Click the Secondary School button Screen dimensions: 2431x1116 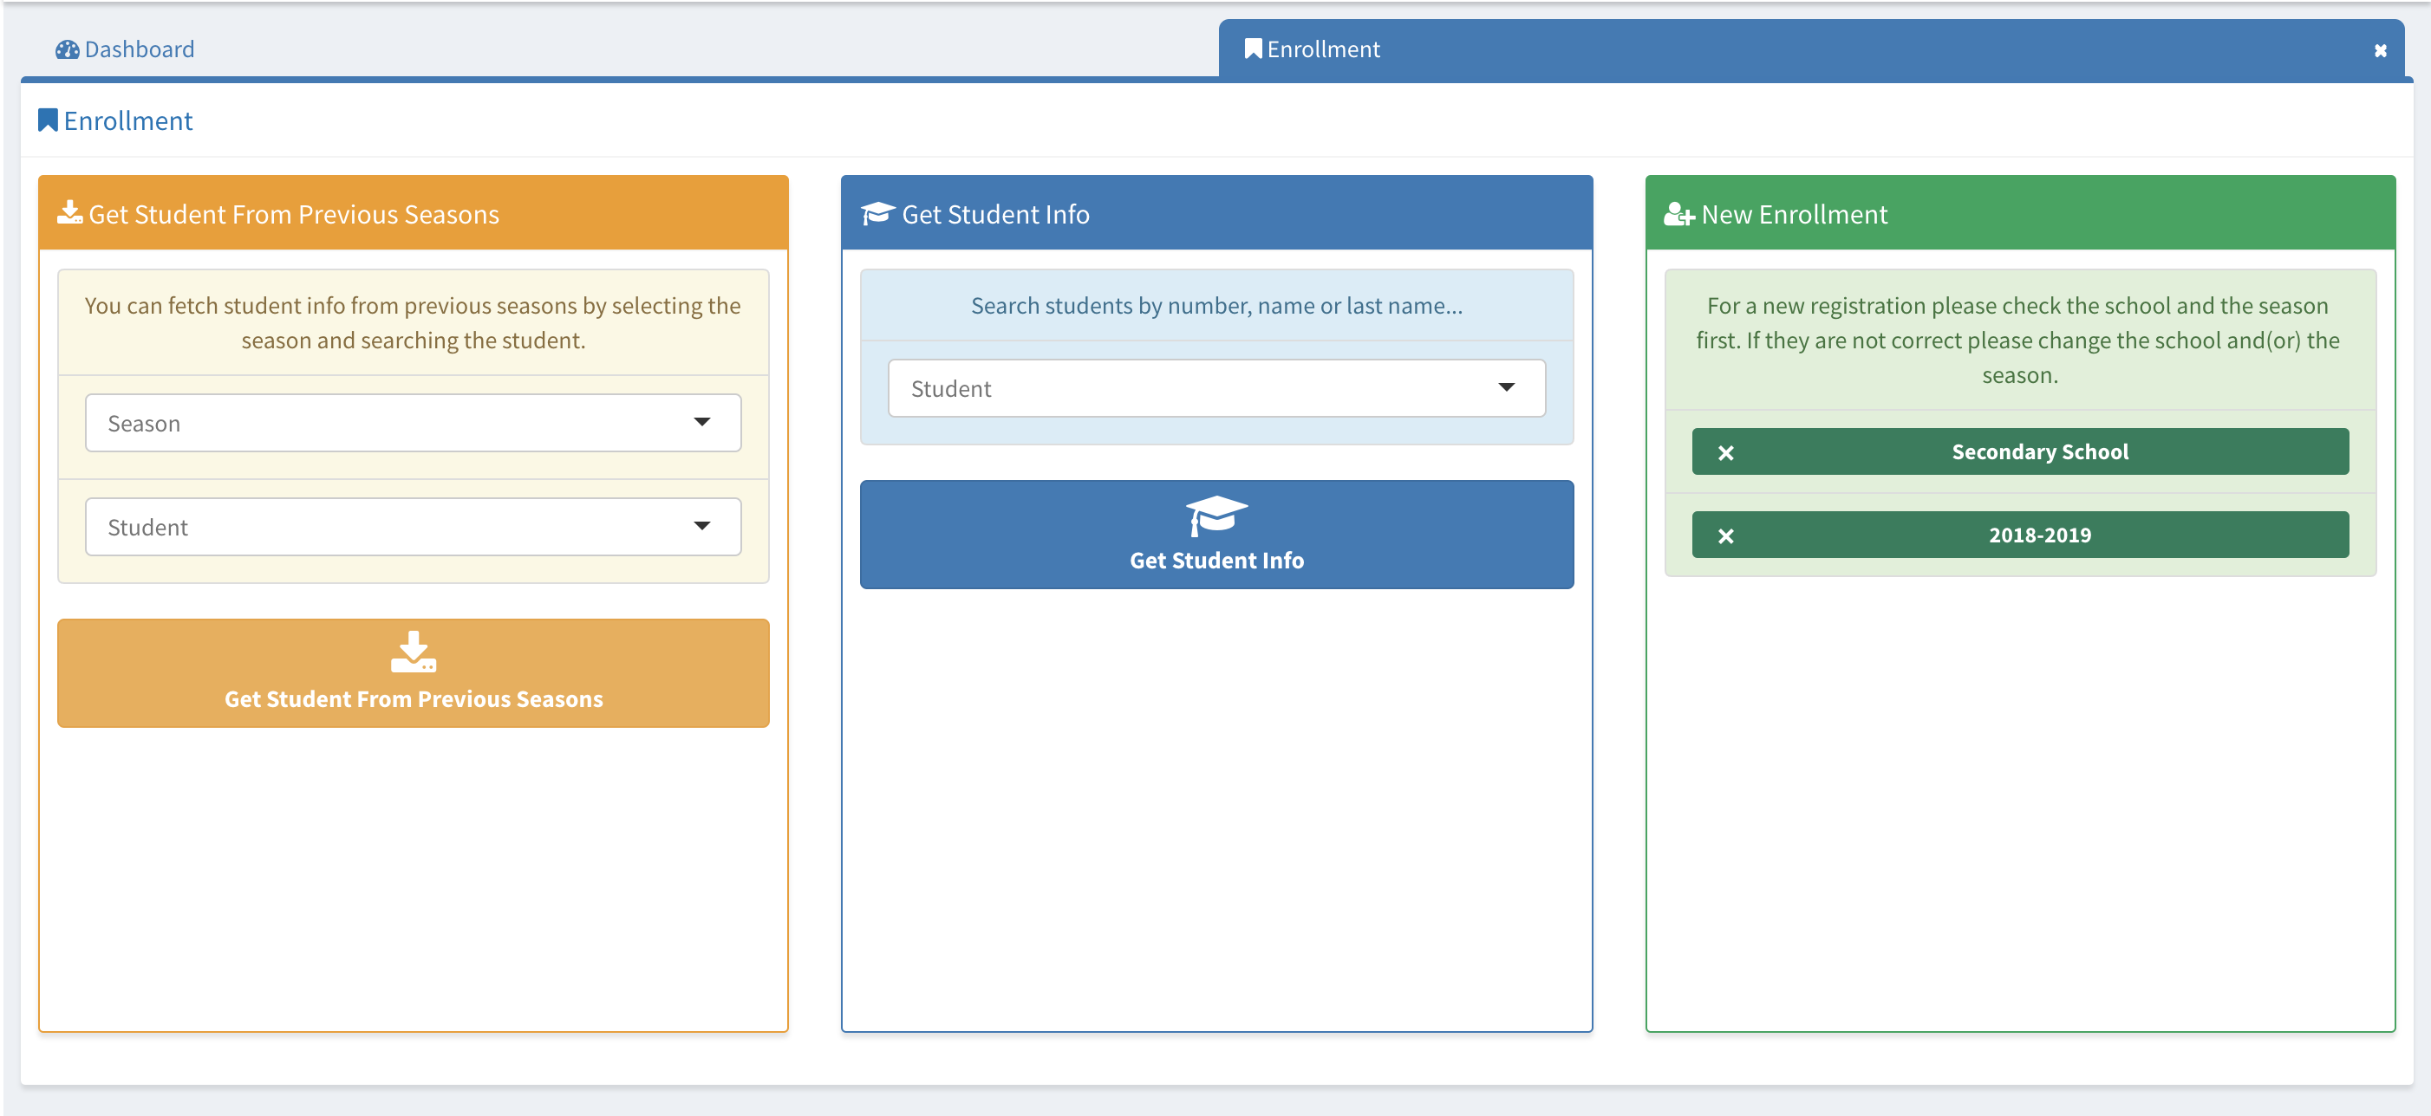pos(2038,452)
